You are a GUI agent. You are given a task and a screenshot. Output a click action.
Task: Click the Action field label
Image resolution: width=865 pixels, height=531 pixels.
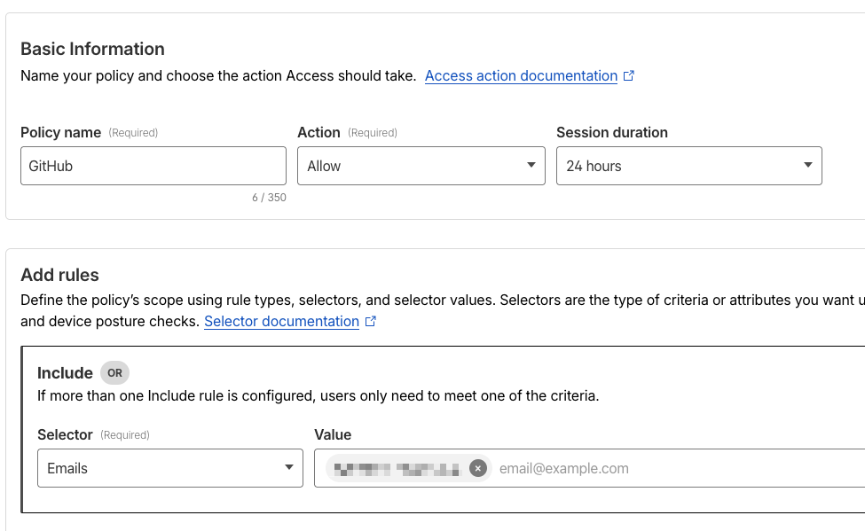click(318, 132)
